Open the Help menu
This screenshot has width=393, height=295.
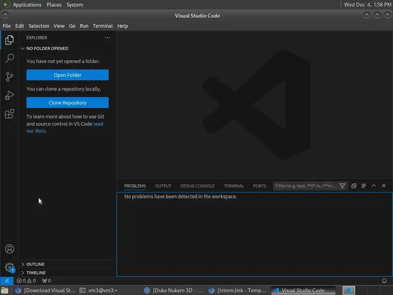click(122, 26)
